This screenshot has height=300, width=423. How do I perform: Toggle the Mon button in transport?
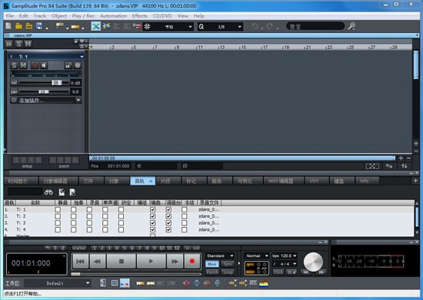[212, 264]
